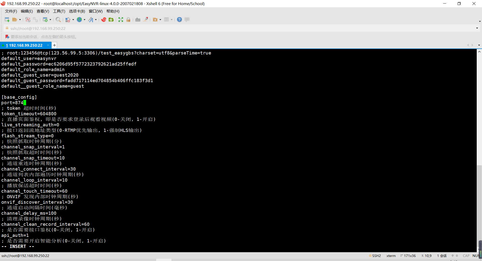
Task: Click the Find magnifier icon
Action: coord(58,20)
